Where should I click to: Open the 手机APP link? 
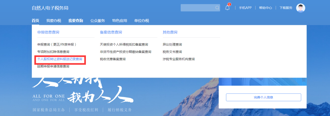pyautogui.click(x=245, y=8)
